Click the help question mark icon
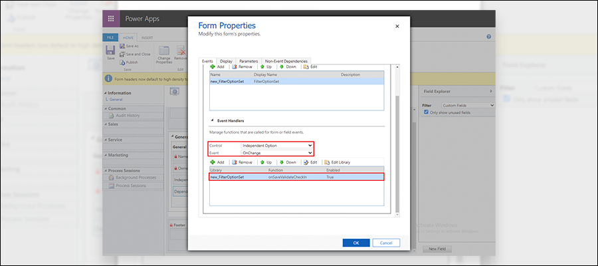Viewport: 598px width, 266px height. (488, 37)
